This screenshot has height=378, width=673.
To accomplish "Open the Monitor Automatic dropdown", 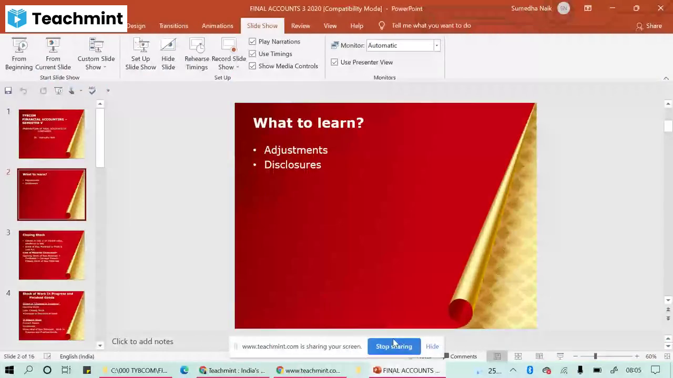I will pos(436,45).
